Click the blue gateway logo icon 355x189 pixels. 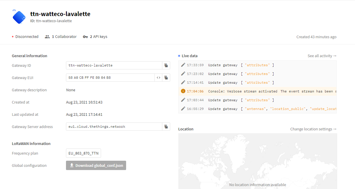(x=19, y=17)
